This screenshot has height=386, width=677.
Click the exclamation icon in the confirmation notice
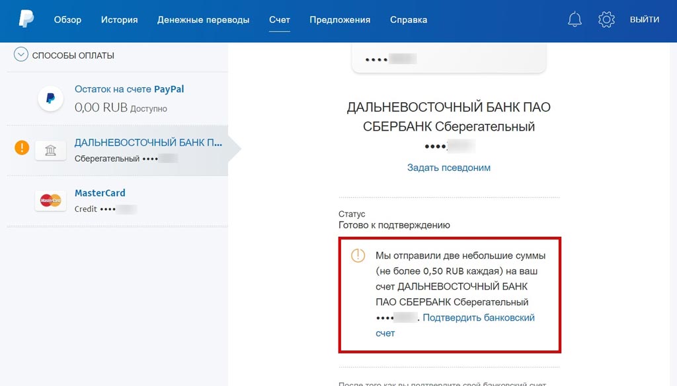click(x=358, y=255)
